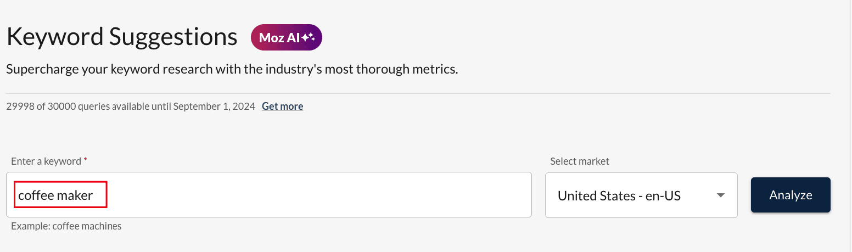Click the red required asterisk

(85, 160)
